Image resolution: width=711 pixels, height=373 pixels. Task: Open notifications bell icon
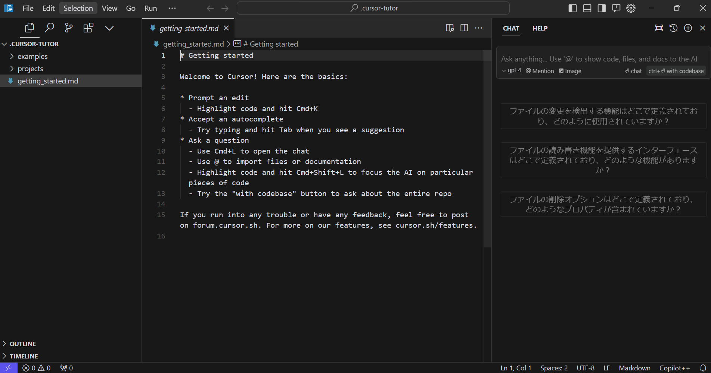[703, 368]
